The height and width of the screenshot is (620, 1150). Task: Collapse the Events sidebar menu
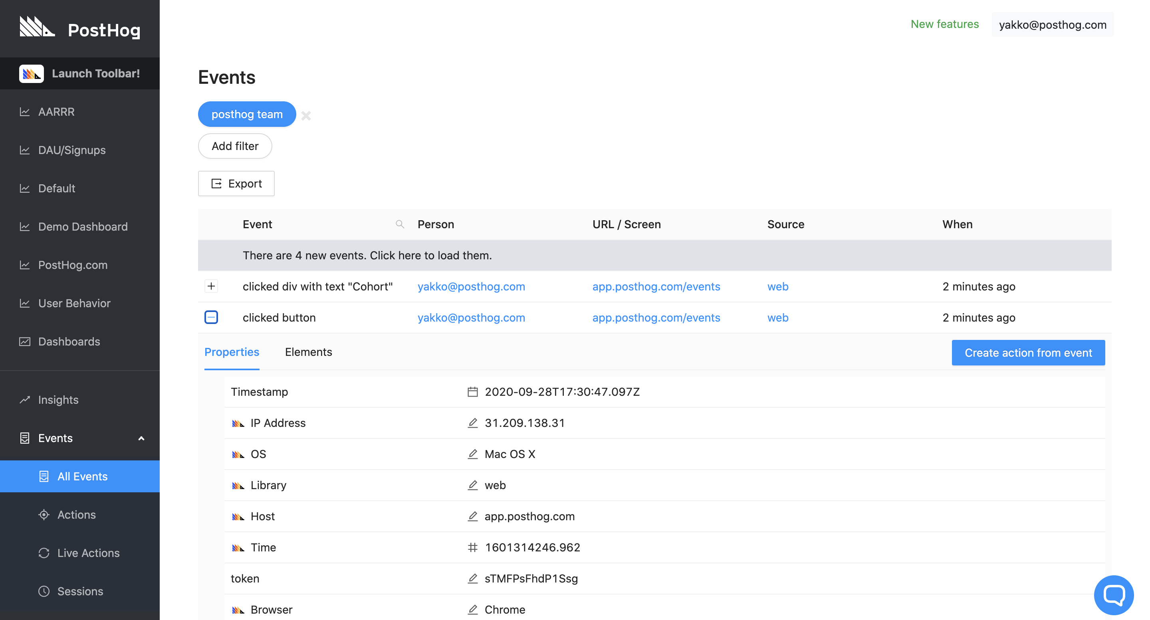(x=141, y=438)
